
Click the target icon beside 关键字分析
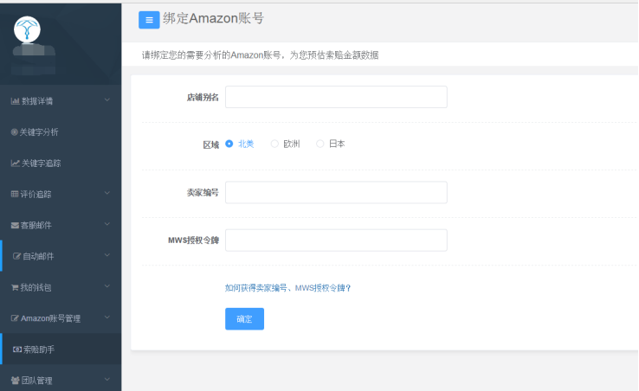click(x=14, y=132)
